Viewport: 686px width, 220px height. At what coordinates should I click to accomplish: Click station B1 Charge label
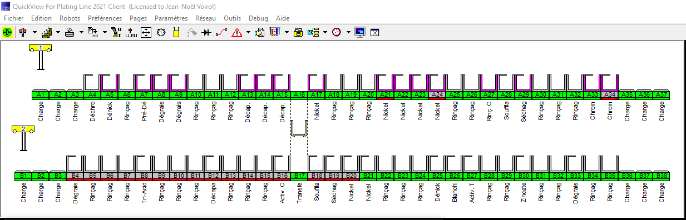(x=23, y=176)
